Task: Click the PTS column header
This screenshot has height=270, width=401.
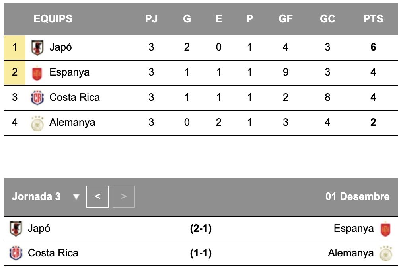Action: tap(373, 19)
